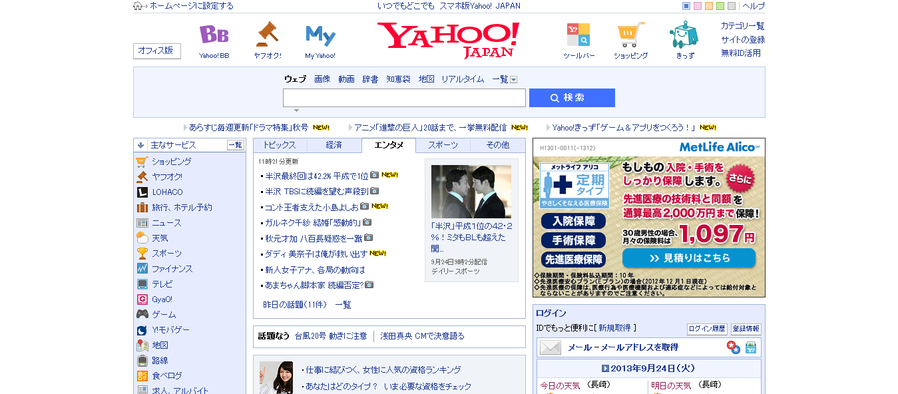Switch to the 経済 tab
The image size is (898, 394).
(334, 145)
